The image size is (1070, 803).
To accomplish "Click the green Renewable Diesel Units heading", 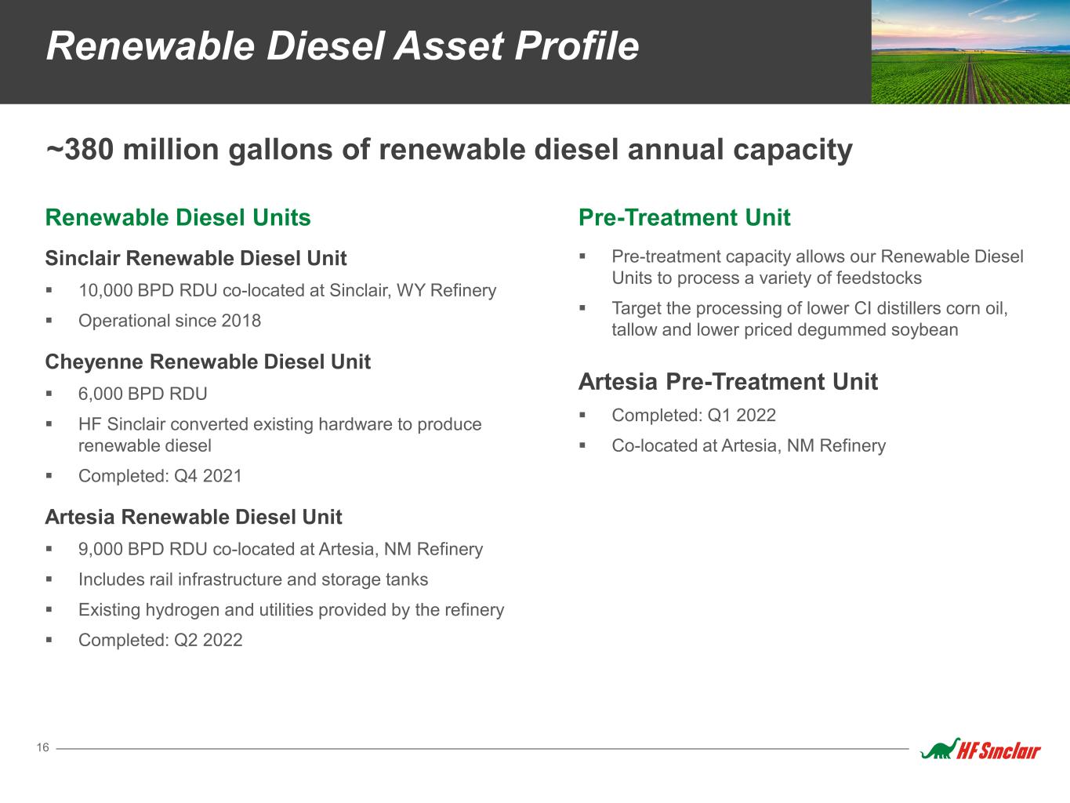I will point(178,217).
